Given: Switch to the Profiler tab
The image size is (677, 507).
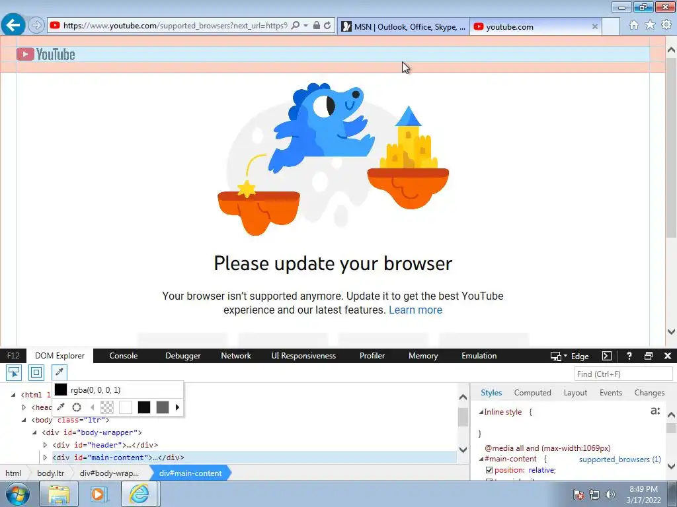Looking at the screenshot, I should [x=372, y=356].
